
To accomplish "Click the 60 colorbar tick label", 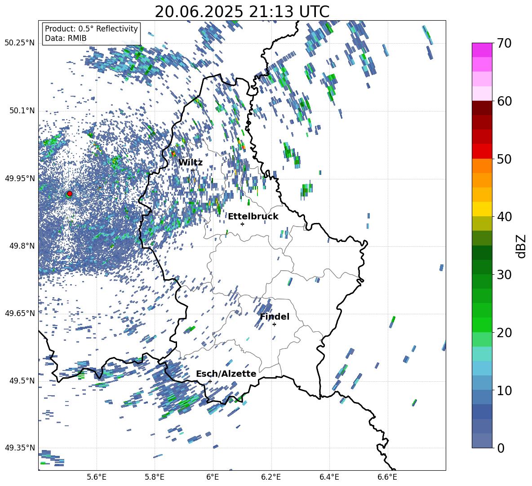I will (x=504, y=101).
